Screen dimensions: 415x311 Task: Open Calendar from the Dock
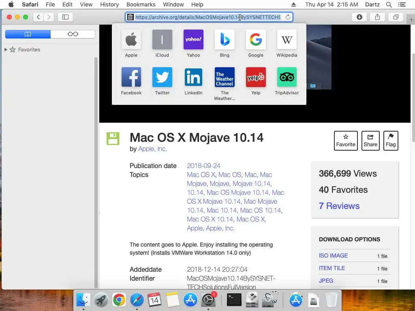point(154,300)
